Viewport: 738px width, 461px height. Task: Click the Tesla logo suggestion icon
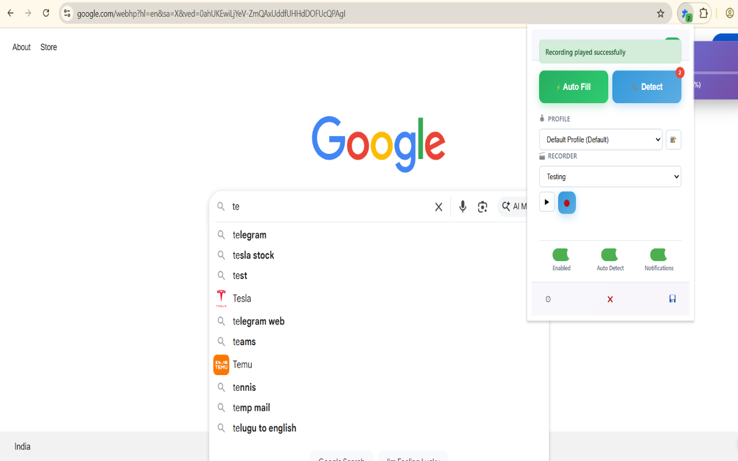(x=221, y=298)
